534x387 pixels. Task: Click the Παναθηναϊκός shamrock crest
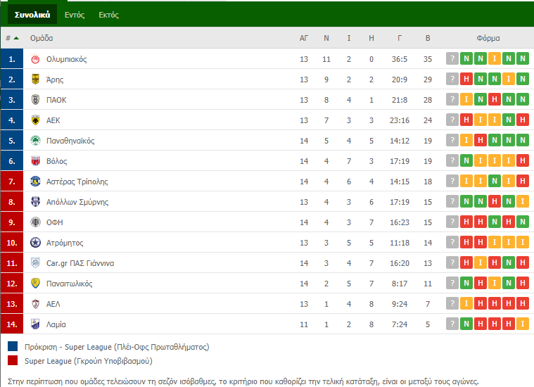coord(35,140)
